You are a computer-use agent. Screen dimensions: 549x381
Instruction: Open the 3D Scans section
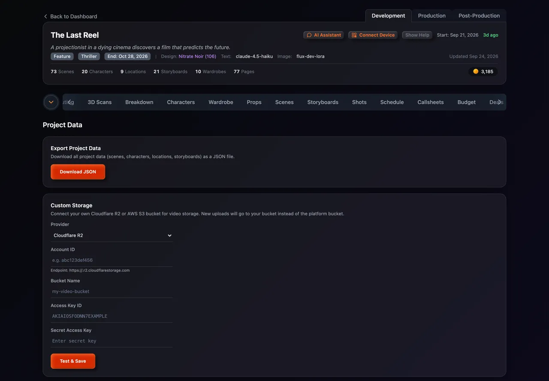point(100,102)
